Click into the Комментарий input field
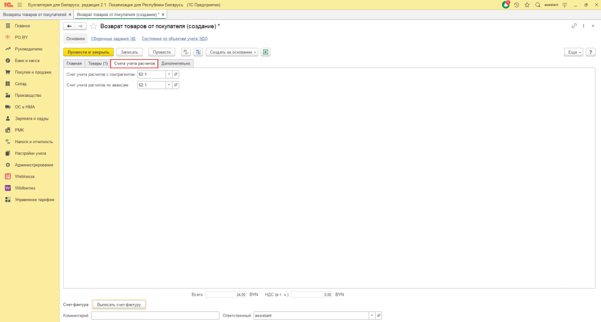The width and height of the screenshot is (601, 322). 155,316
